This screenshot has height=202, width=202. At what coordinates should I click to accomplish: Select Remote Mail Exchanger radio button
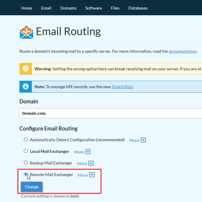coord(26,174)
